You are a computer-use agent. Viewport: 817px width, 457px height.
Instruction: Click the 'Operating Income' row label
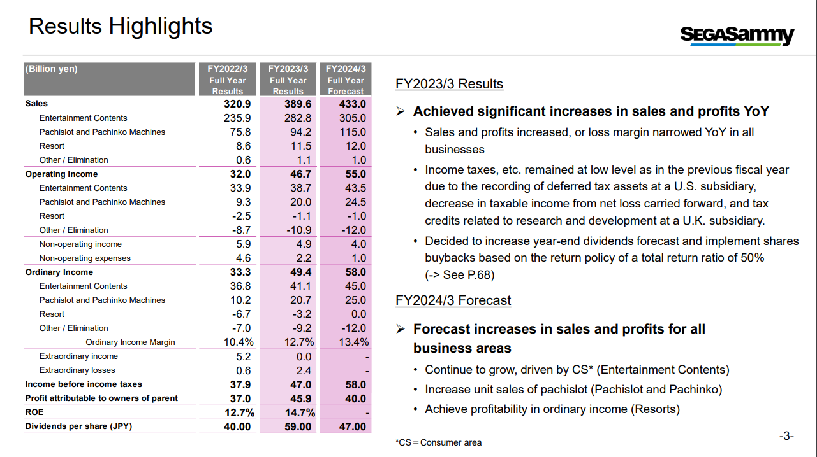[x=61, y=174]
